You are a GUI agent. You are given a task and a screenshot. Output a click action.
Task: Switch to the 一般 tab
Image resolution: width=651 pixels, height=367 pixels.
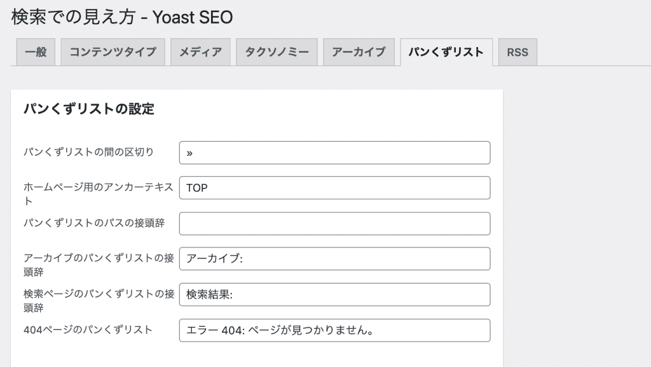(36, 52)
